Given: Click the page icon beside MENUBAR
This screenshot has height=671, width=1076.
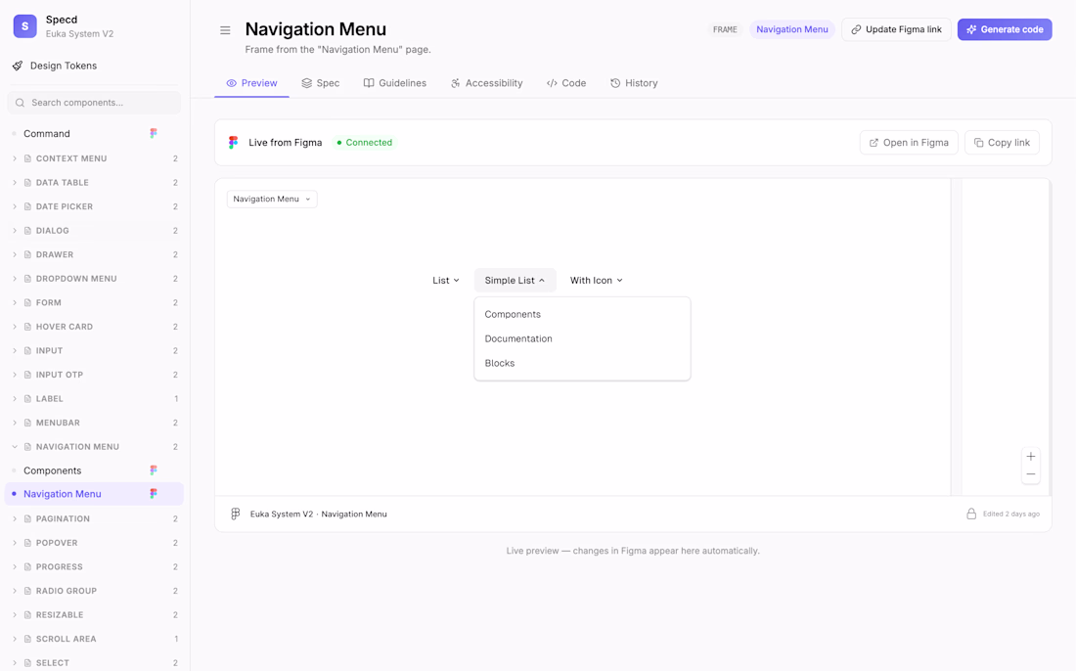Looking at the screenshot, I should point(27,423).
